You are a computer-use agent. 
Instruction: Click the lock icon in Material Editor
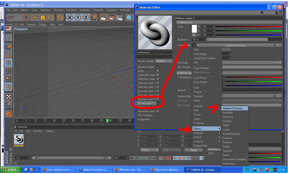277,13
